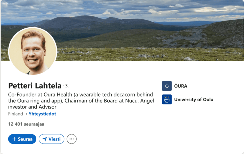Send a message via the Viesti button

coord(51,139)
